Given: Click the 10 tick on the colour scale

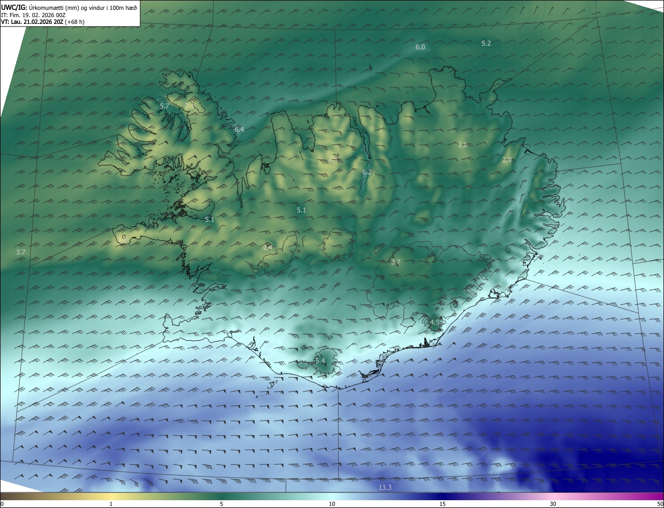Looking at the screenshot, I should point(332,504).
